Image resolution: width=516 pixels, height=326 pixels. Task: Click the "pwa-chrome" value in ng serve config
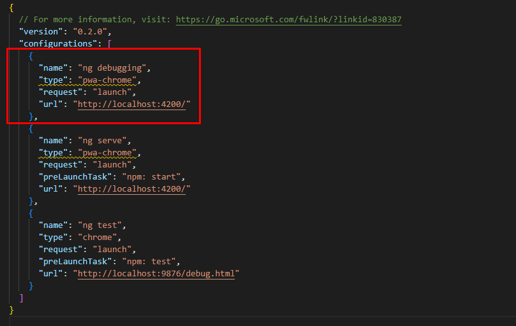coord(108,153)
